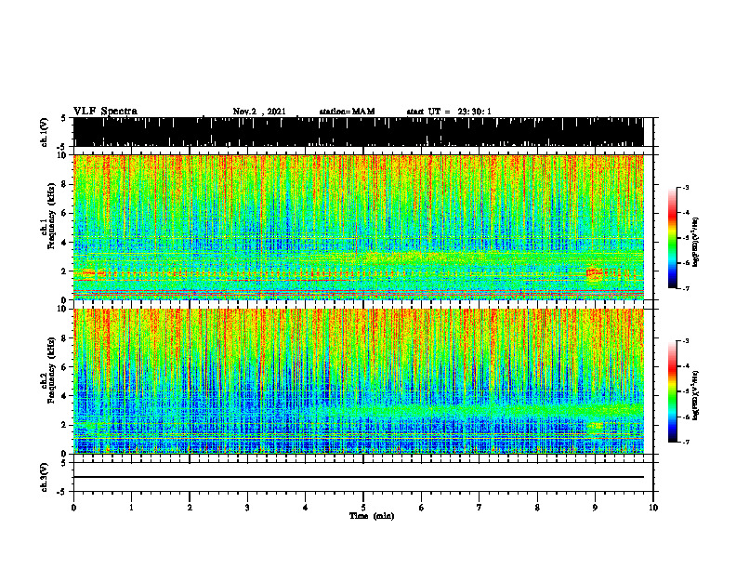Click the time axis tick label "4"

tap(306, 508)
